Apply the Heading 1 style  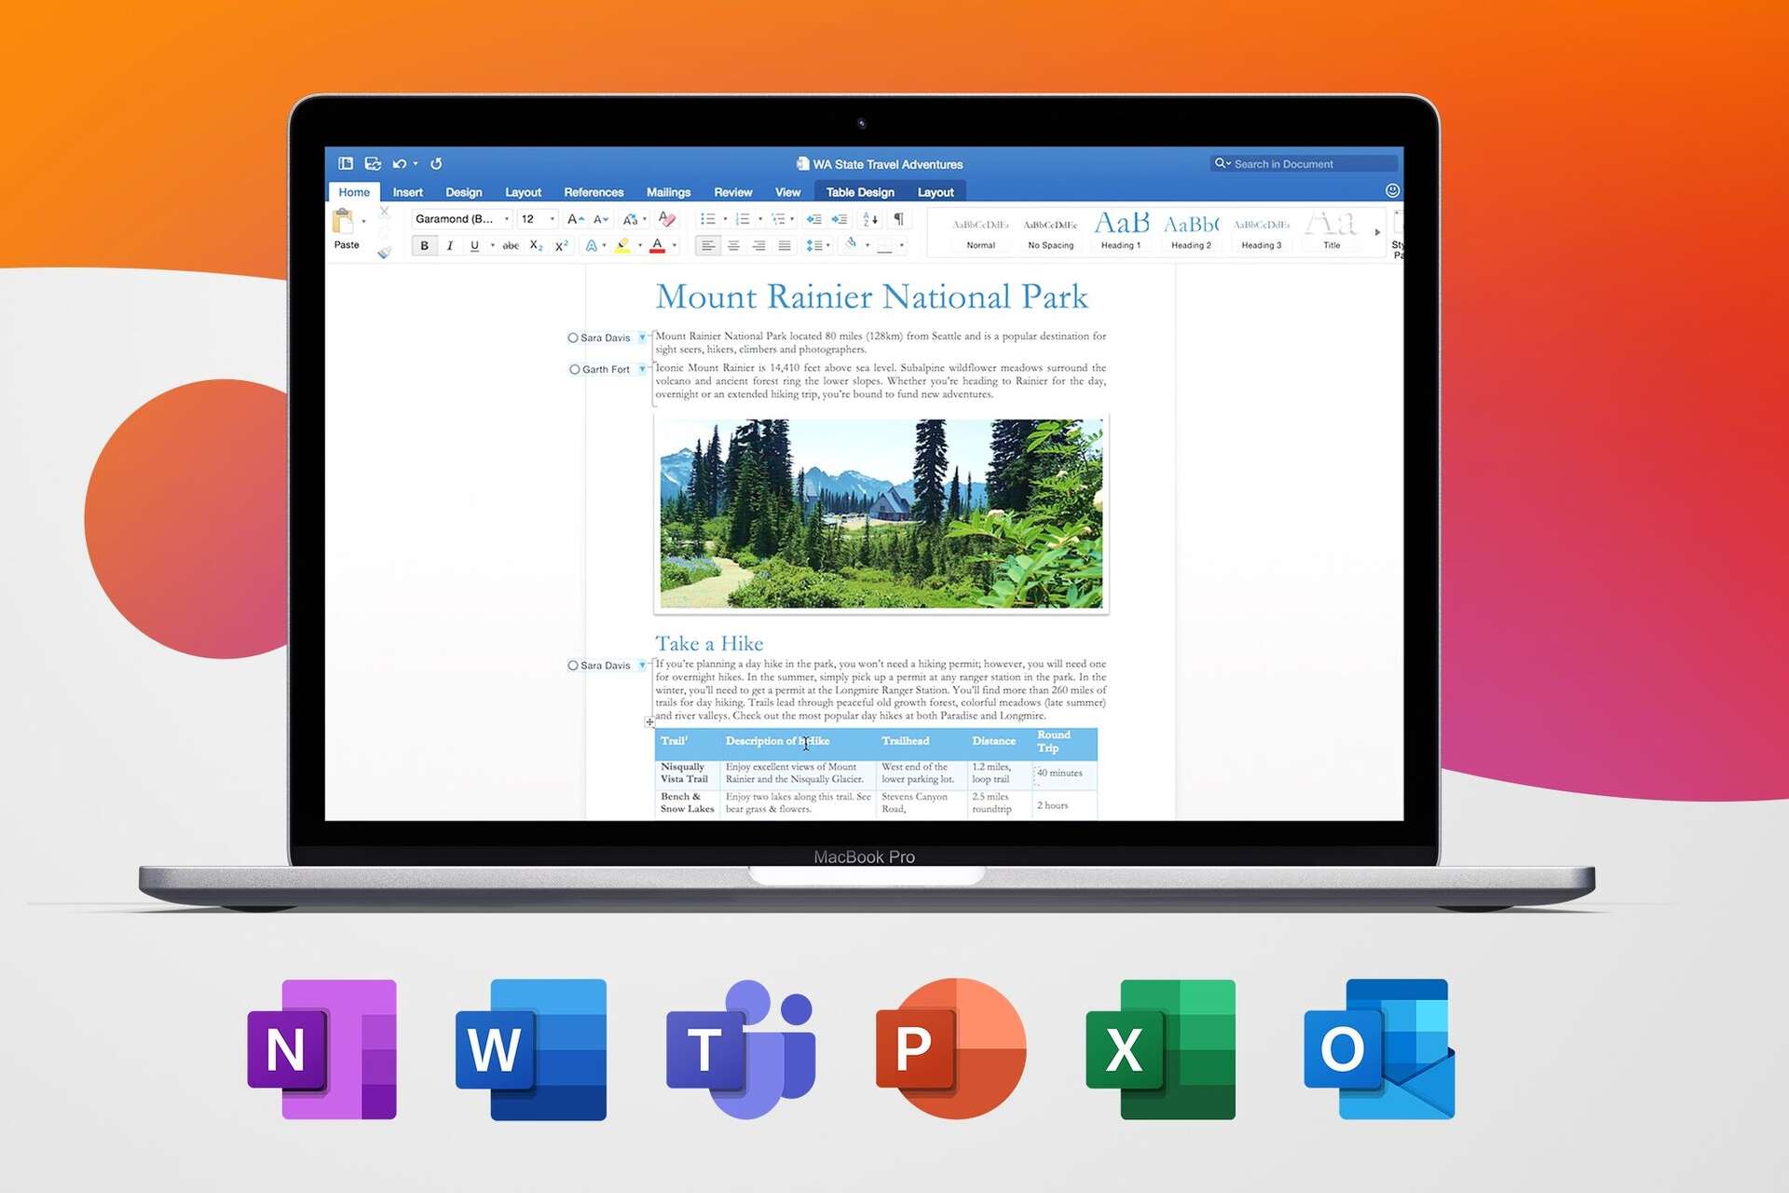pyautogui.click(x=1121, y=230)
